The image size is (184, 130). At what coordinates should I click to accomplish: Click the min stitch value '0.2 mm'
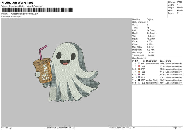click(151, 50)
